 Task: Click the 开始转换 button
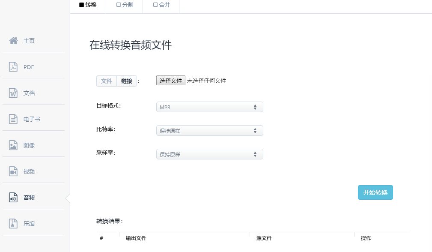[375, 192]
